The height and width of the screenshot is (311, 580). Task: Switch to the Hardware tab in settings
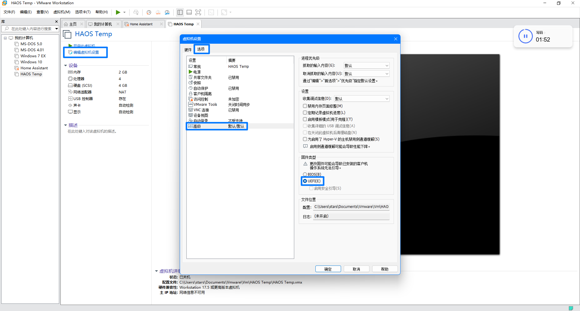click(x=188, y=50)
